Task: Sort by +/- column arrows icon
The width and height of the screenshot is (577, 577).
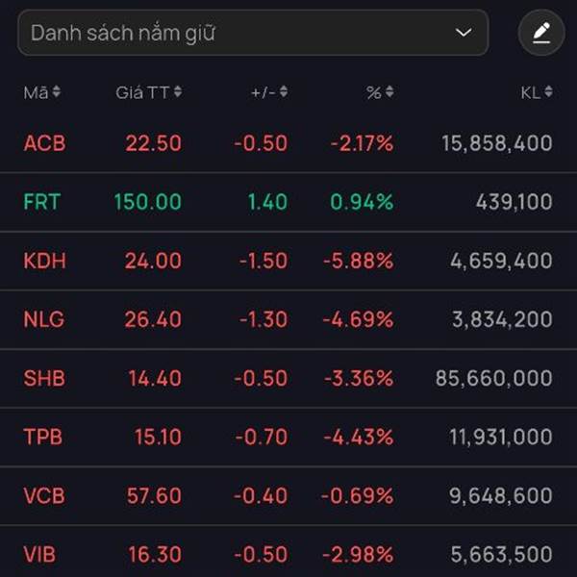Action: [x=284, y=91]
